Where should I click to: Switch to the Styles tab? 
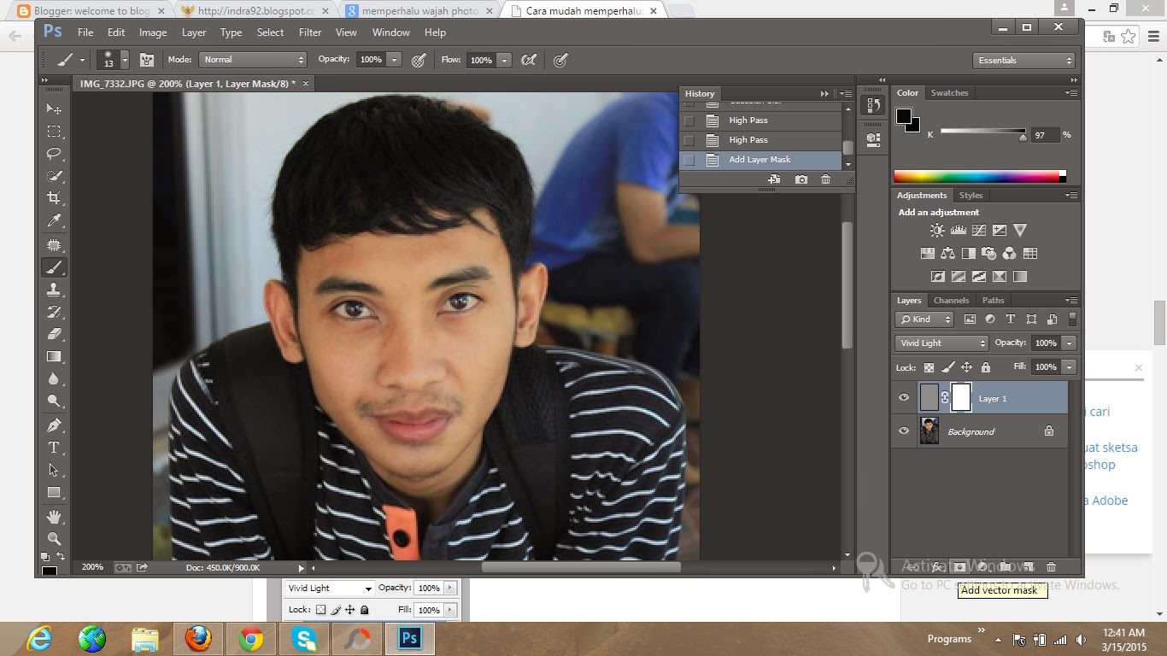point(971,196)
